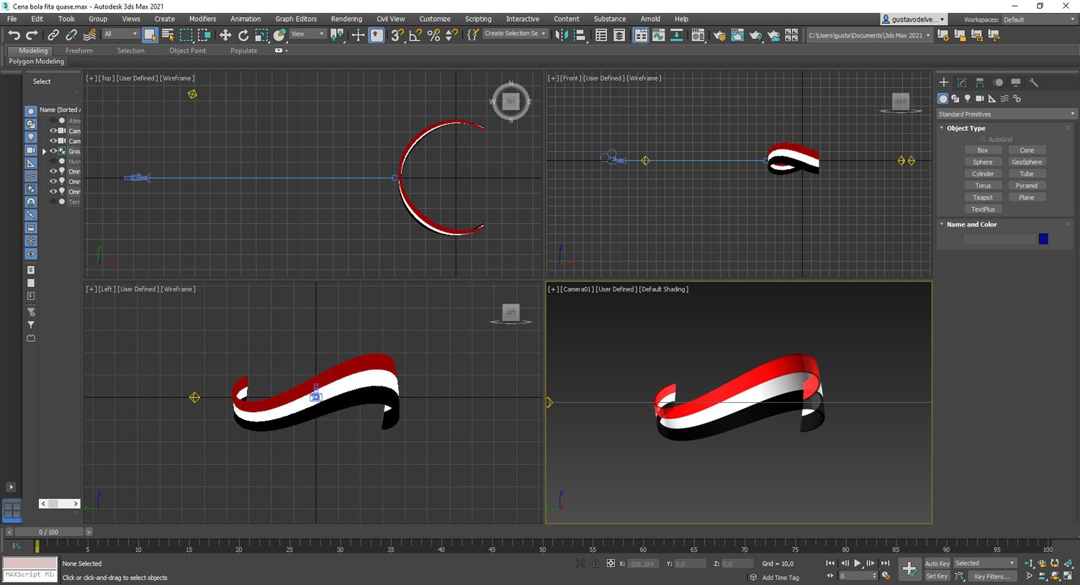Click the Teapot primitive button
This screenshot has height=585, width=1080.
pyautogui.click(x=983, y=197)
